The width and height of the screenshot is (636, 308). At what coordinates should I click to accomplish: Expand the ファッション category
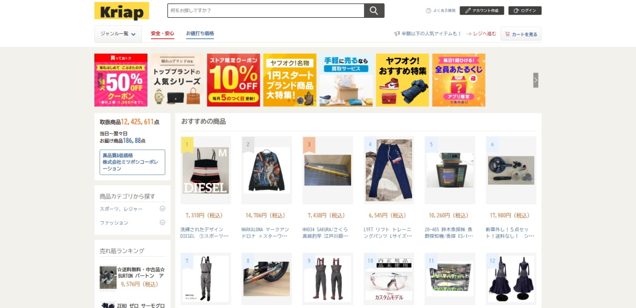tap(162, 222)
